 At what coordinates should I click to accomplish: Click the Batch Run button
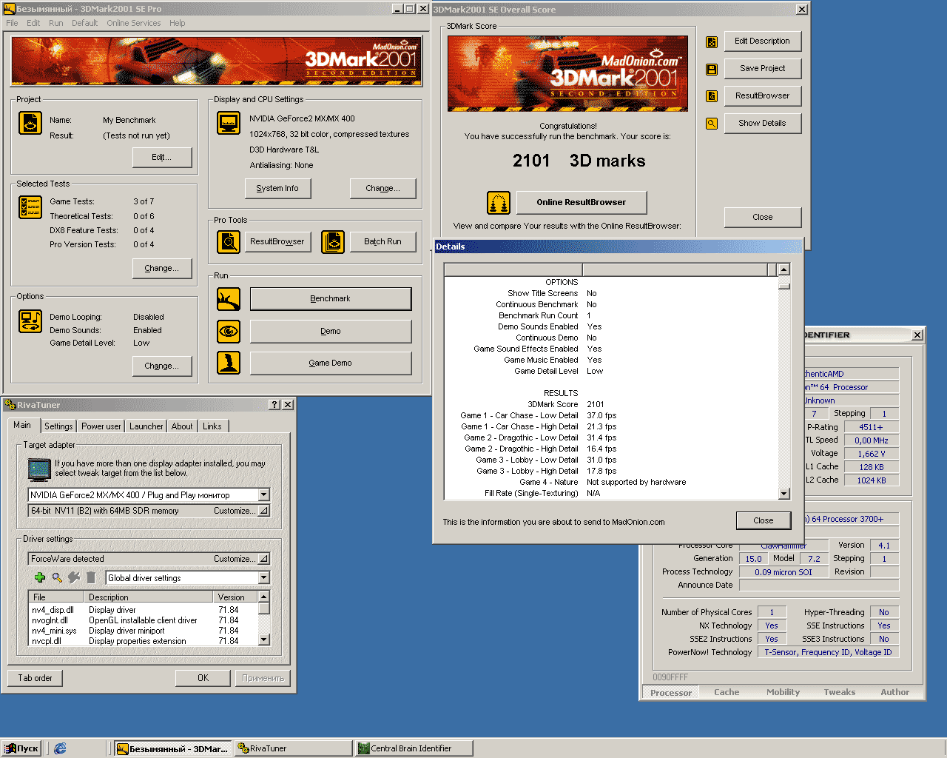click(x=382, y=241)
